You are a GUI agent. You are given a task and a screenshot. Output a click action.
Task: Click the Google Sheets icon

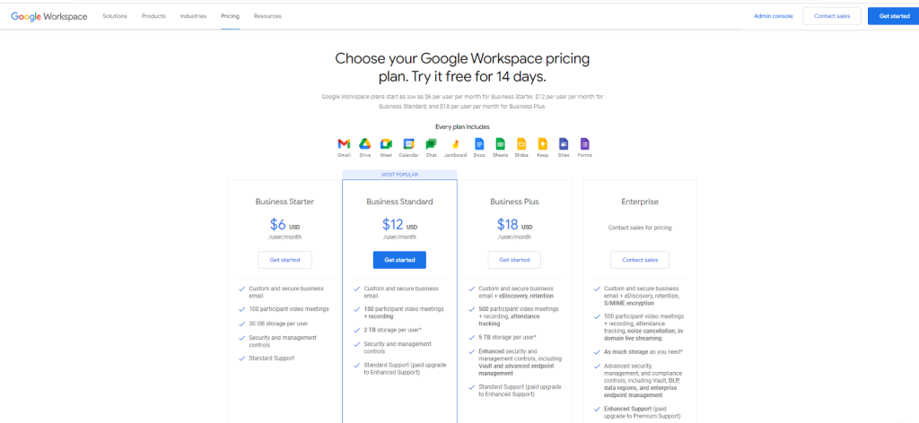tap(500, 144)
